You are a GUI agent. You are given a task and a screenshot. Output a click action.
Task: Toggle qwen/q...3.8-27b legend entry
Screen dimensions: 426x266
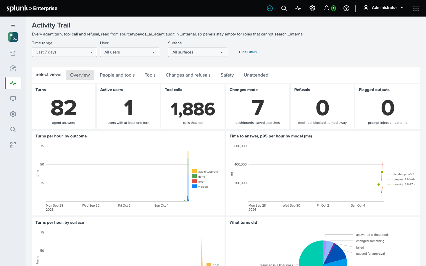(x=401, y=184)
